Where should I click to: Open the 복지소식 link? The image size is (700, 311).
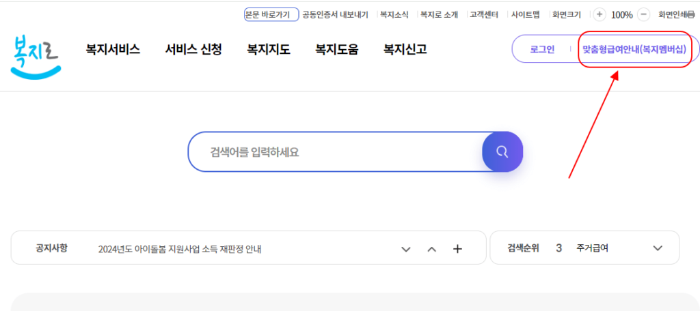[394, 15]
